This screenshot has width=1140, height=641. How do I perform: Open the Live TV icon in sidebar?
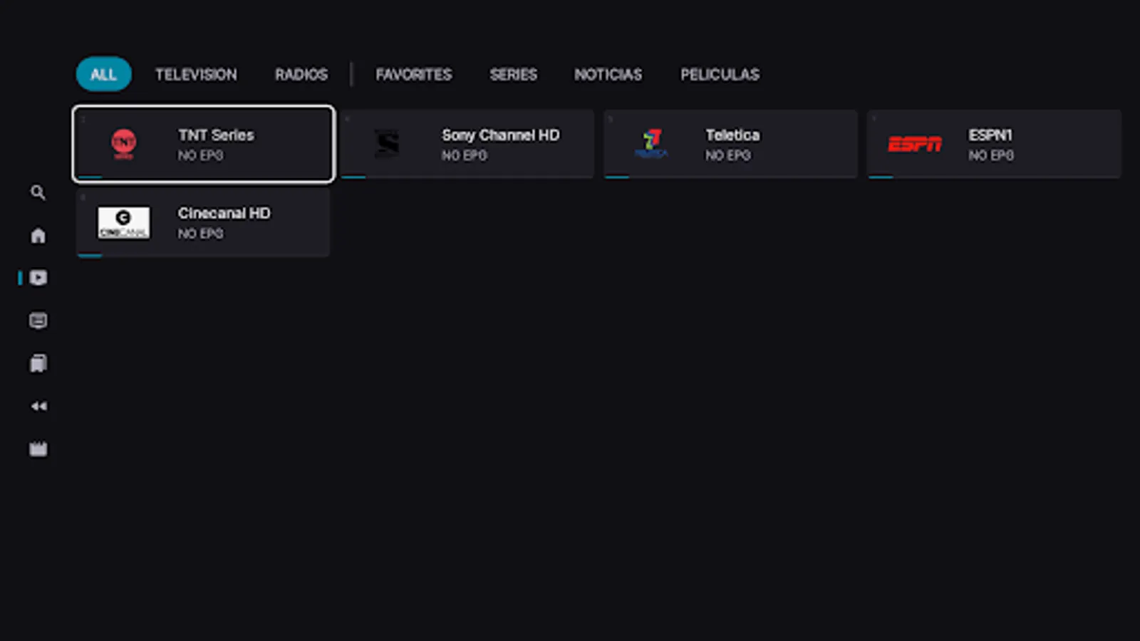pos(38,278)
